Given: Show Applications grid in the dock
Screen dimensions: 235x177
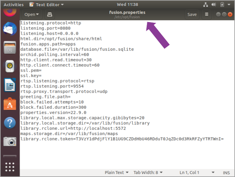Looking at the screenshot, I should pos(10,167).
